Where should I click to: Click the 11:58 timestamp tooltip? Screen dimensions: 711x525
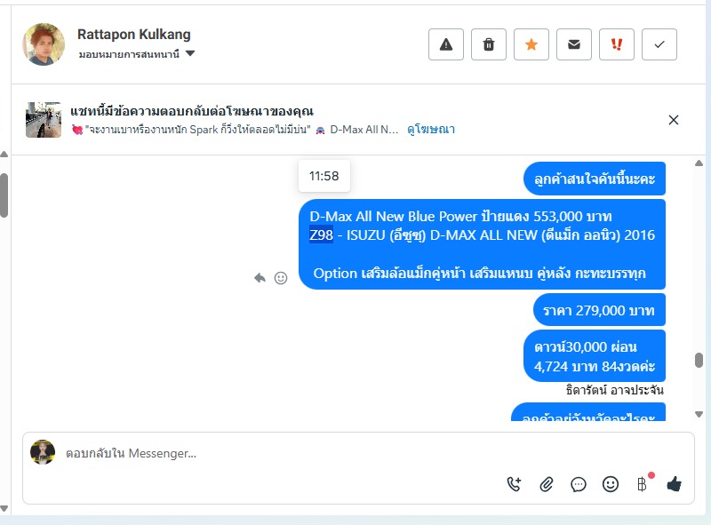click(x=324, y=176)
